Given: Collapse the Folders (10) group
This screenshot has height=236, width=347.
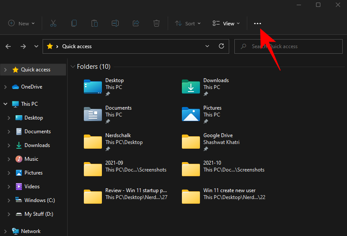Looking at the screenshot, I should 72,67.
